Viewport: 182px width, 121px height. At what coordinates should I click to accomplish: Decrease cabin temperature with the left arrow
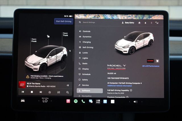(x=39, y=101)
